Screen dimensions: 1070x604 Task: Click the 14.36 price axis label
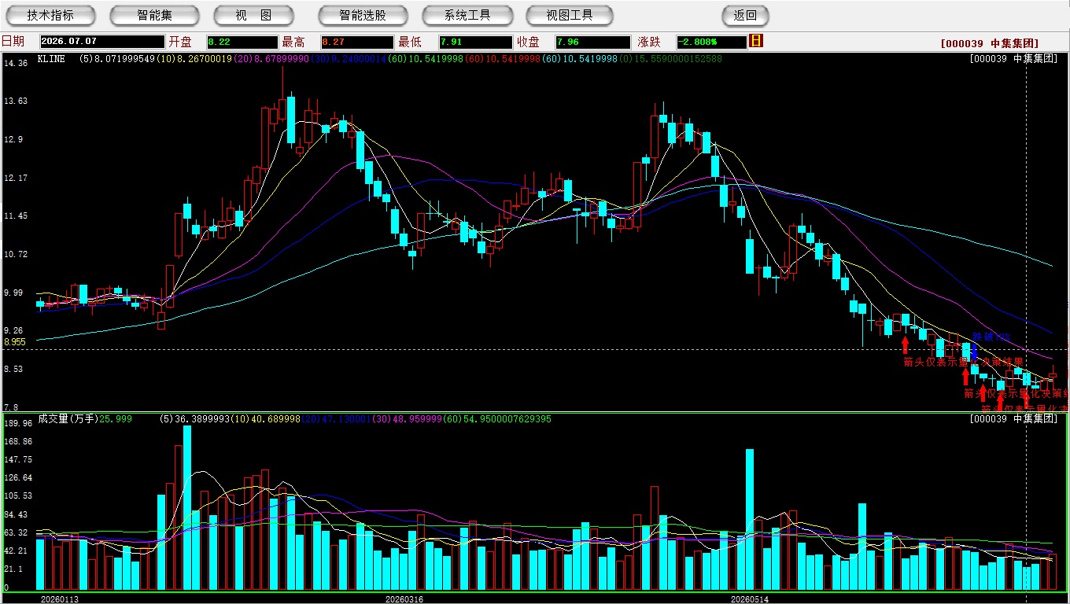pos(15,63)
